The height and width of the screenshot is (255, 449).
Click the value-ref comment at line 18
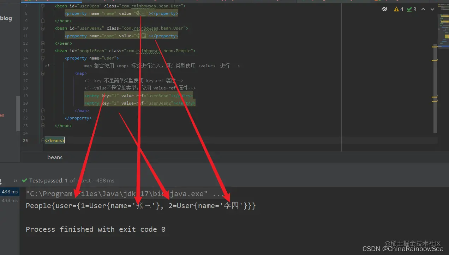click(140, 88)
